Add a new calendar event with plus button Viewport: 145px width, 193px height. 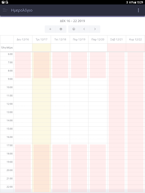tap(50, 29)
